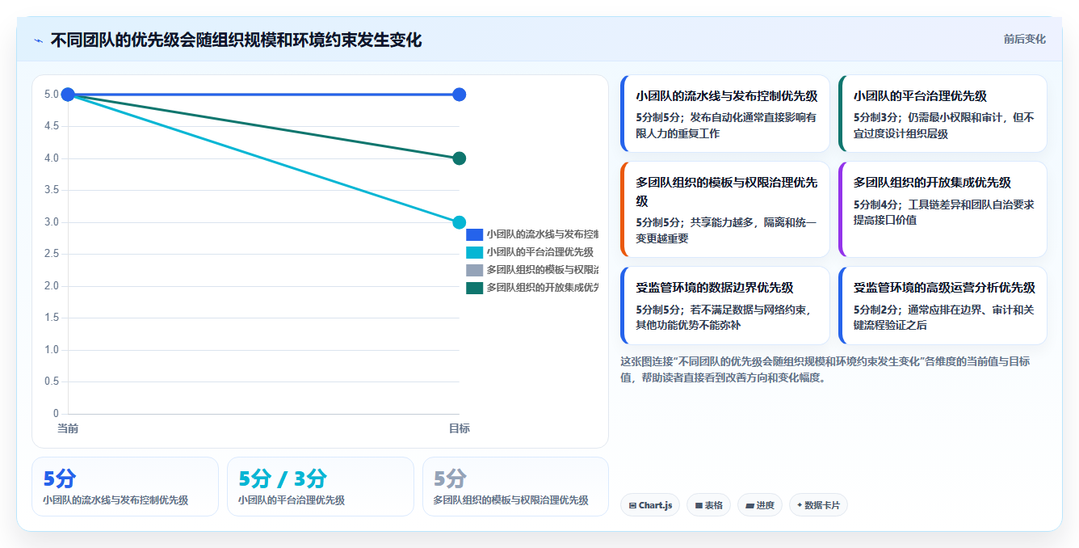This screenshot has width=1079, height=548.
Task: Click the starting data point at 当前 5.0
Action: [x=68, y=95]
